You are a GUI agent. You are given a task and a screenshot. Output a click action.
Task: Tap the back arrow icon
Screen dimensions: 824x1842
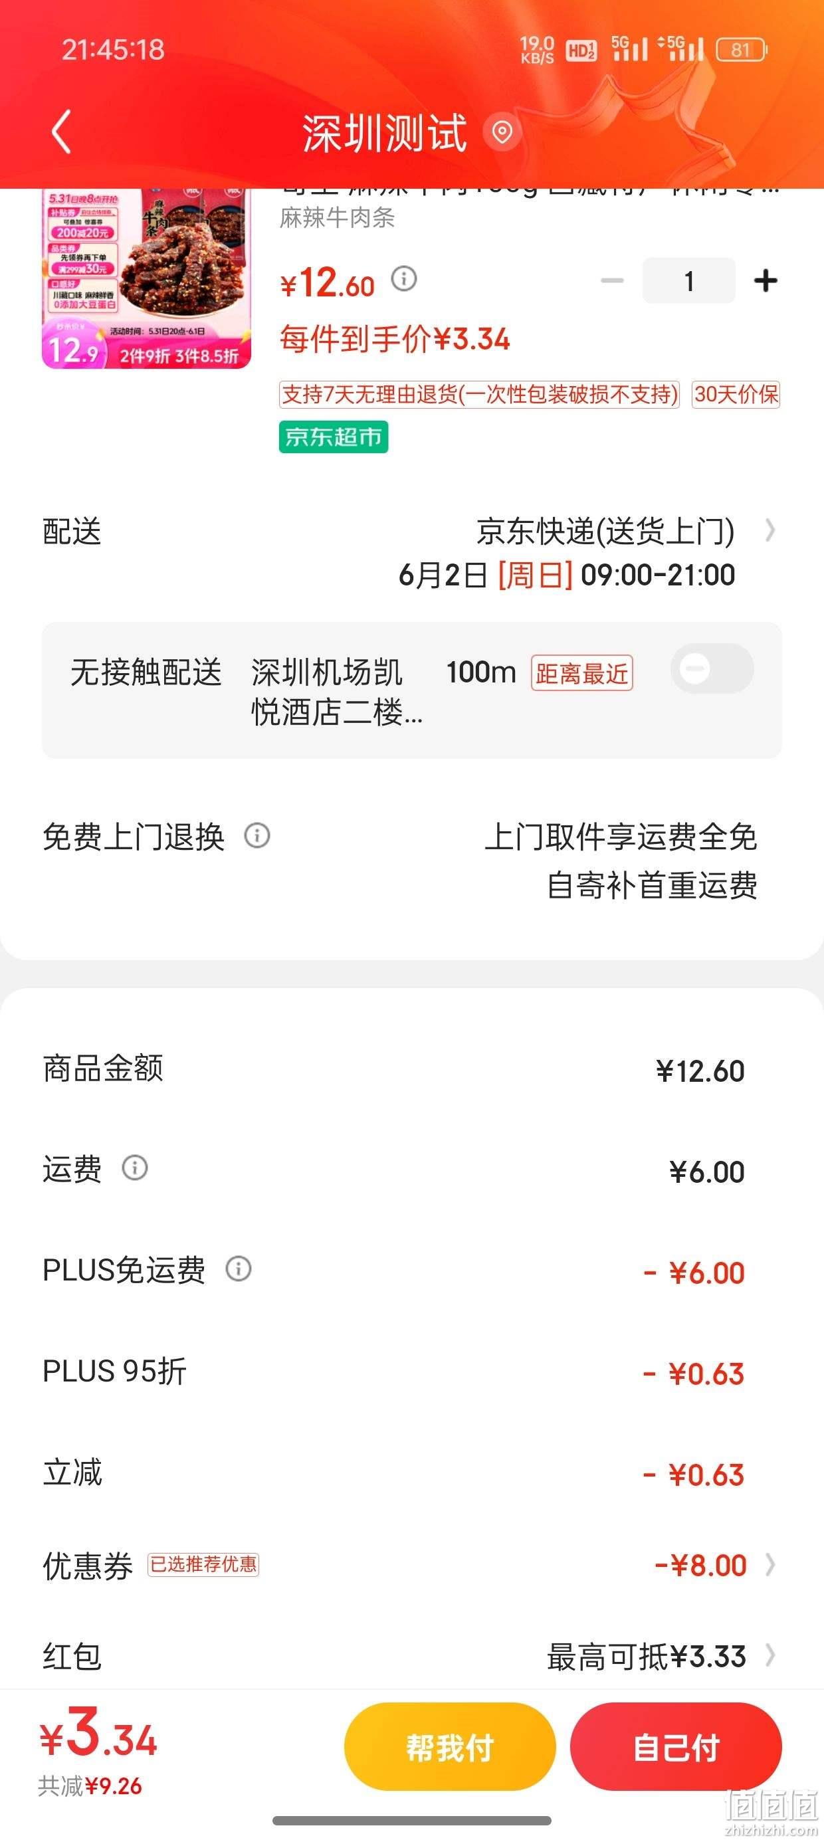click(62, 132)
